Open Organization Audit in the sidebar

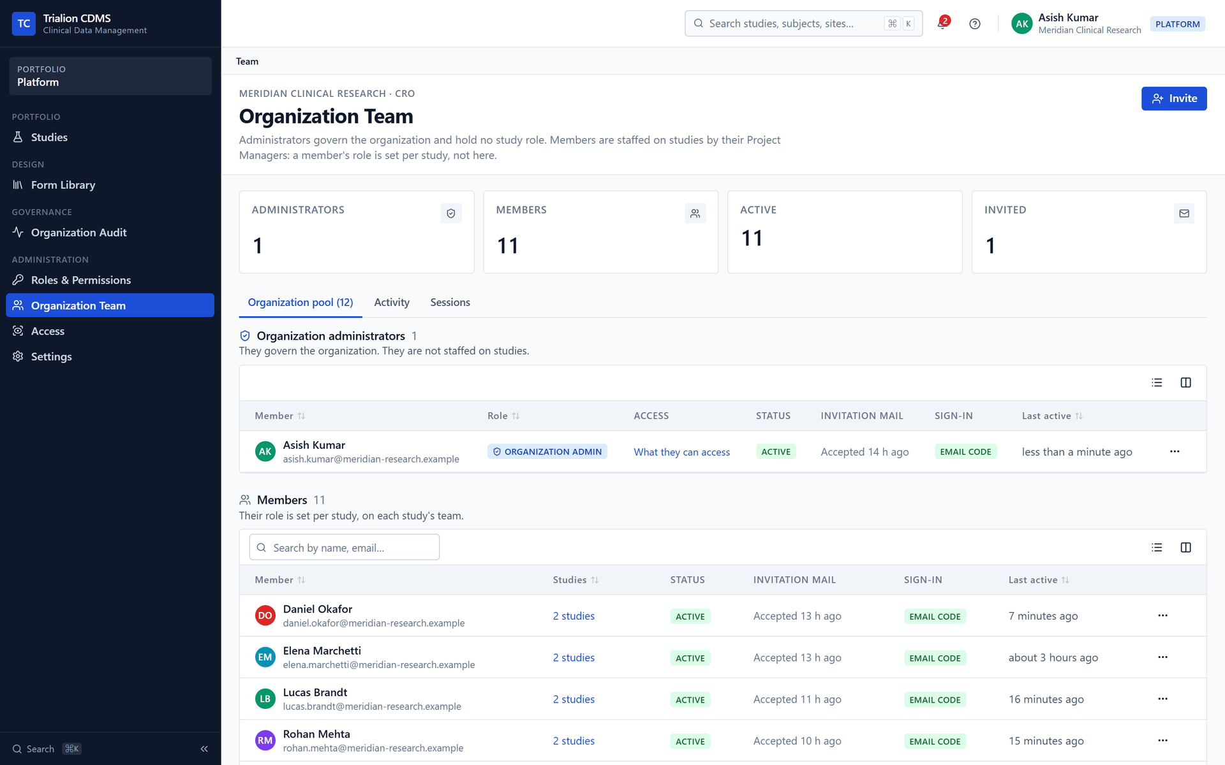point(110,233)
